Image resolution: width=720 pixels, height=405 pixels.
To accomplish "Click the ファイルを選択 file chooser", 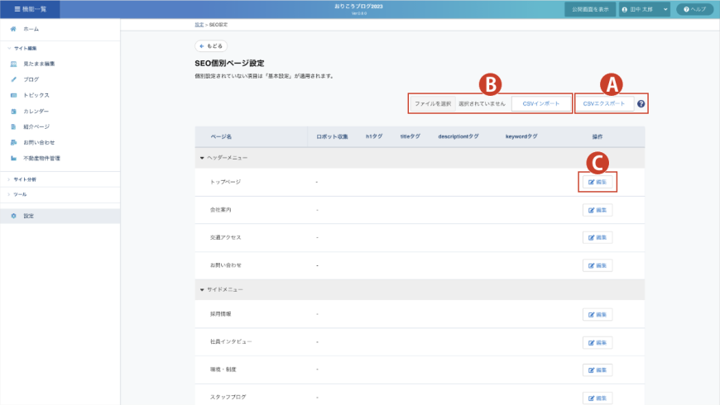I will (433, 104).
